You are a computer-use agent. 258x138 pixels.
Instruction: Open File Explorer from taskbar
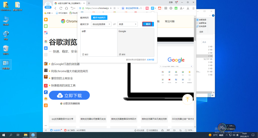tap(26, 135)
